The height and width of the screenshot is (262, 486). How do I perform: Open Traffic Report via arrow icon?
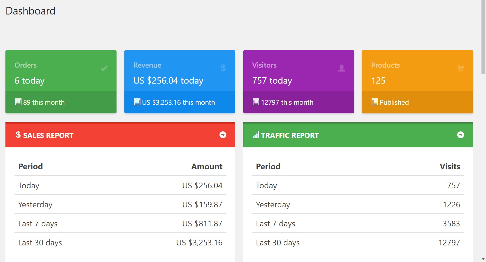click(x=460, y=135)
